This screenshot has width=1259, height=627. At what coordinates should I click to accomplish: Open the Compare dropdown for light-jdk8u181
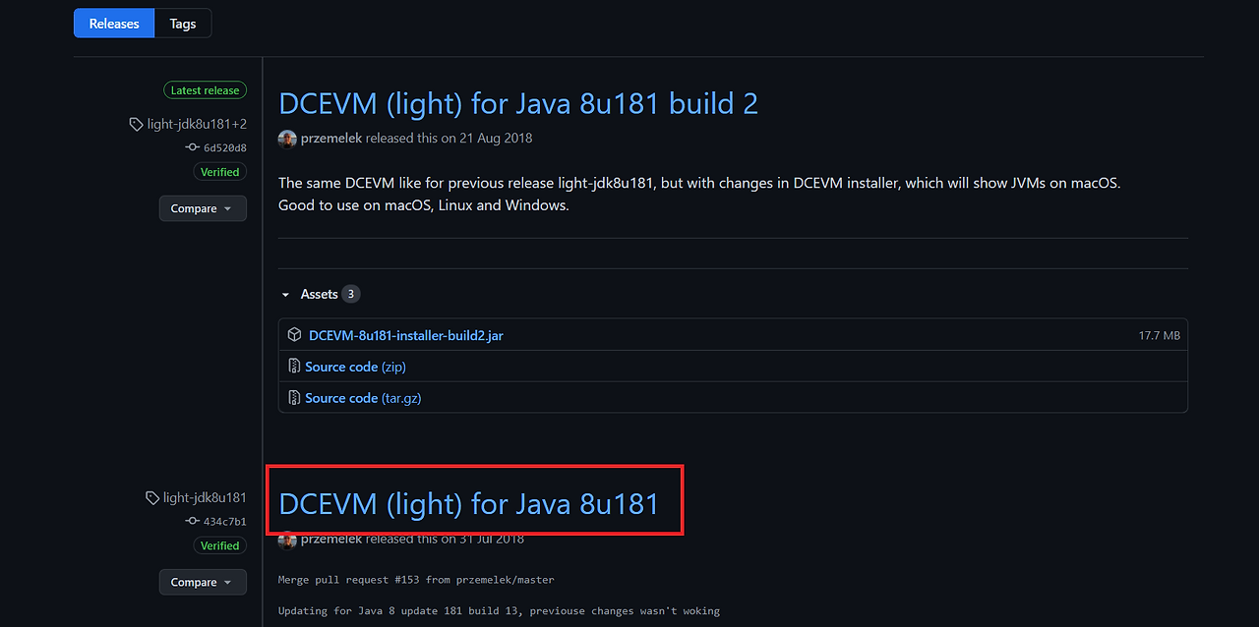203,581
